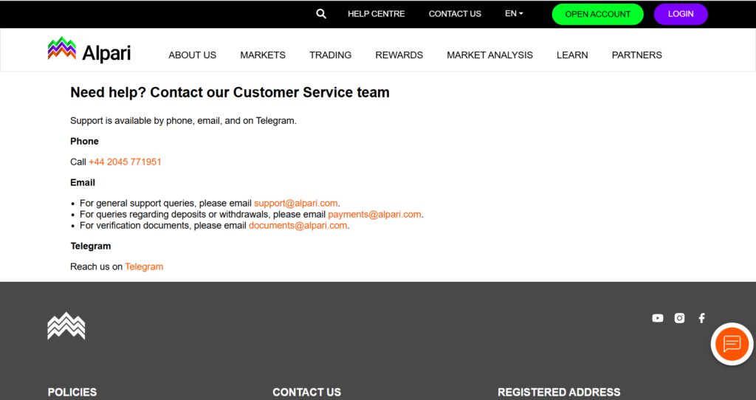Open the Market Analysis menu

(x=489, y=55)
